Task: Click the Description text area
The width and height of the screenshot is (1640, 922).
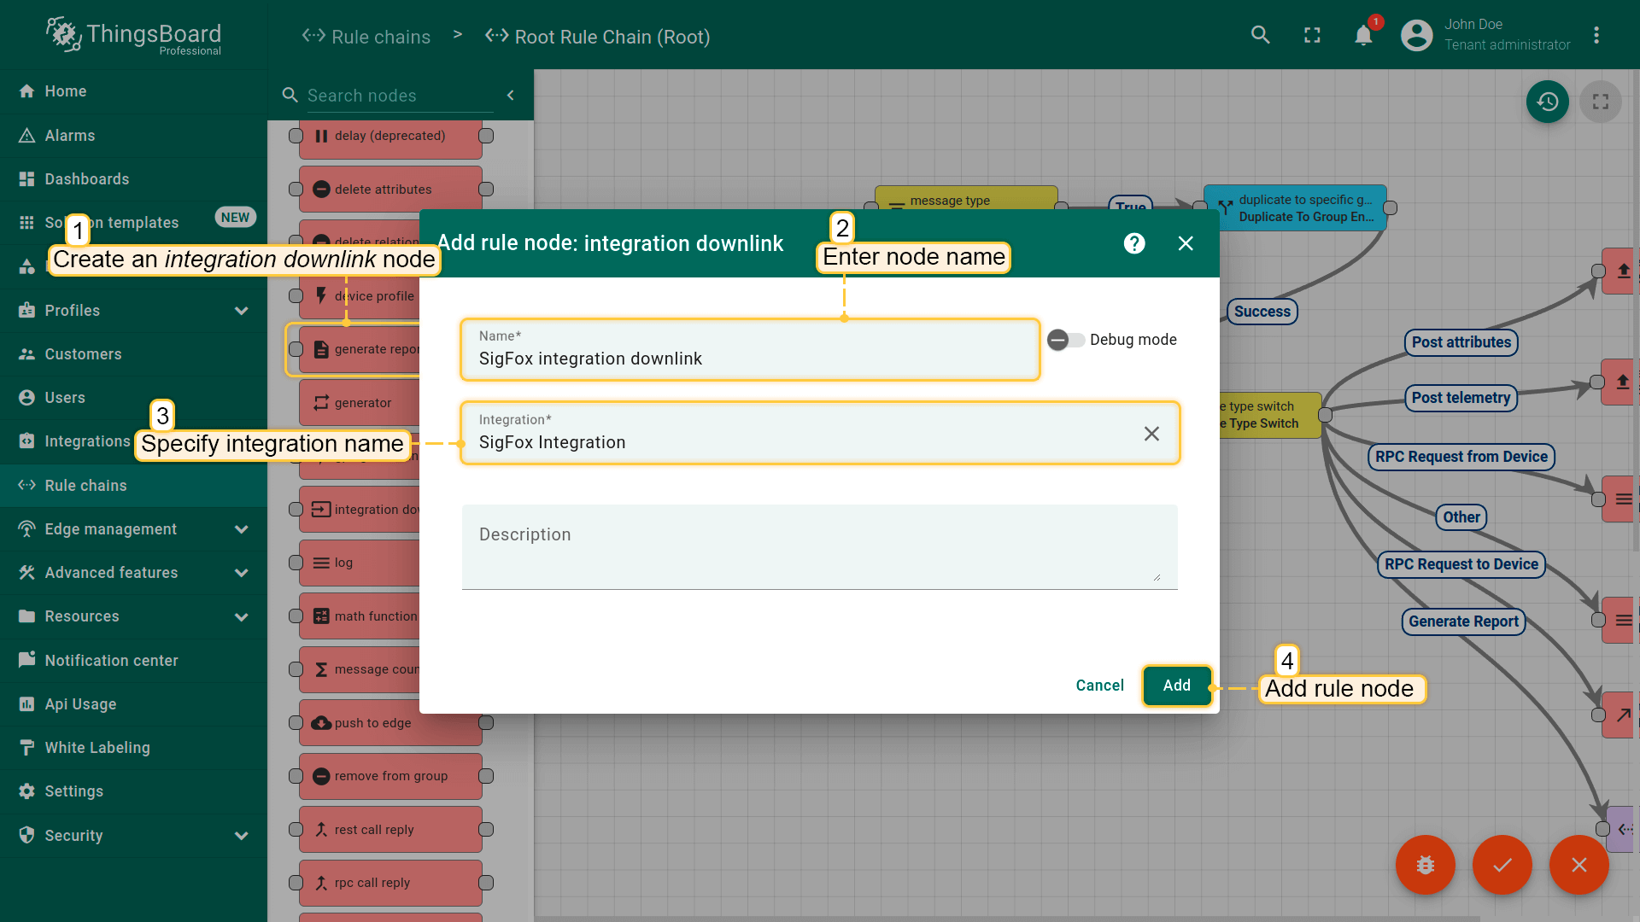Action: tap(818, 546)
